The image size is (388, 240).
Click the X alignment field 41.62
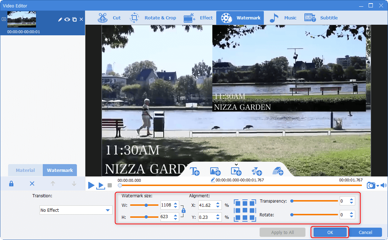(x=206, y=205)
